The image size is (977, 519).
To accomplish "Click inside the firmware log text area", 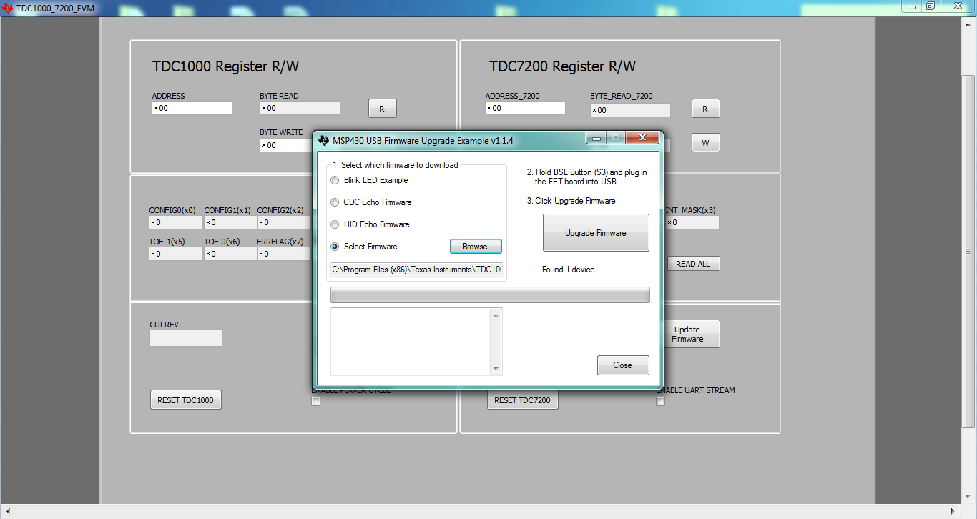I will coord(411,342).
